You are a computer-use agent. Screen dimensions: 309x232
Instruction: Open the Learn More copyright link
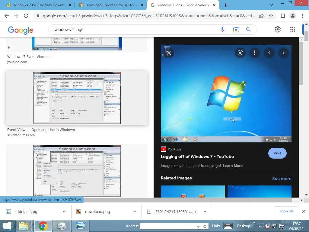pyautogui.click(x=233, y=166)
